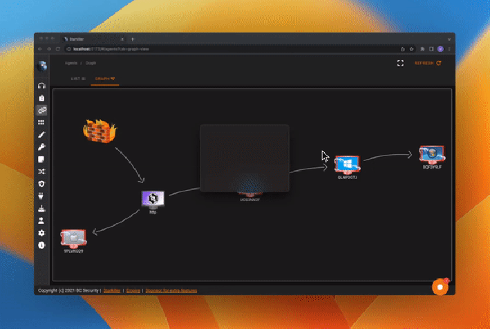Open the shield icon in sidebar

pos(41,184)
